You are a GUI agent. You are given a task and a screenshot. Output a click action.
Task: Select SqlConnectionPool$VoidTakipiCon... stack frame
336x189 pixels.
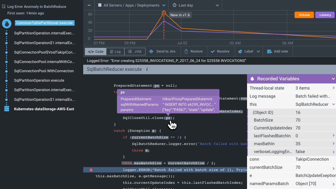(45, 52)
